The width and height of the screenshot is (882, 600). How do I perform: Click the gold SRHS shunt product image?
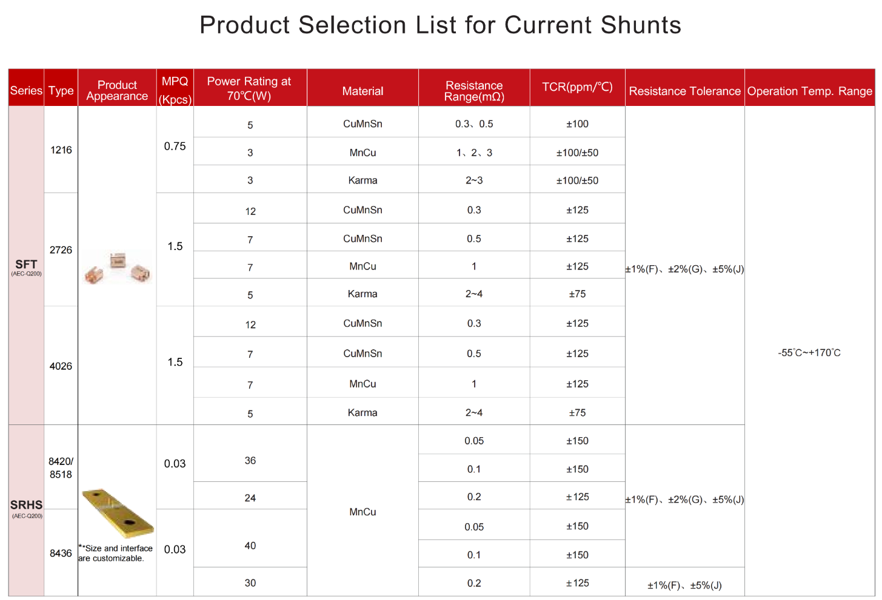click(118, 513)
